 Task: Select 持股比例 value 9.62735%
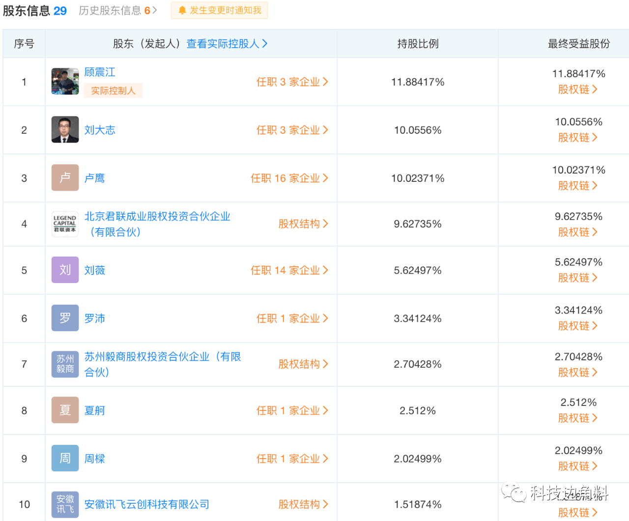[x=418, y=224]
